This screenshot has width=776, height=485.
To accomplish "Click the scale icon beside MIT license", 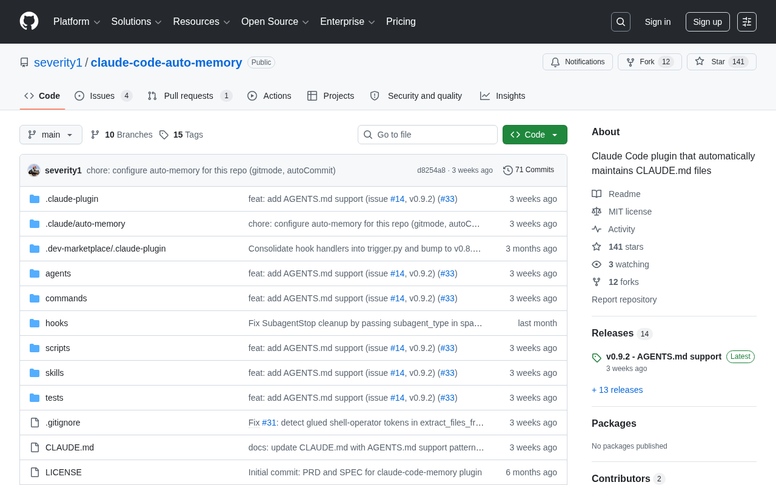I will (x=597, y=212).
